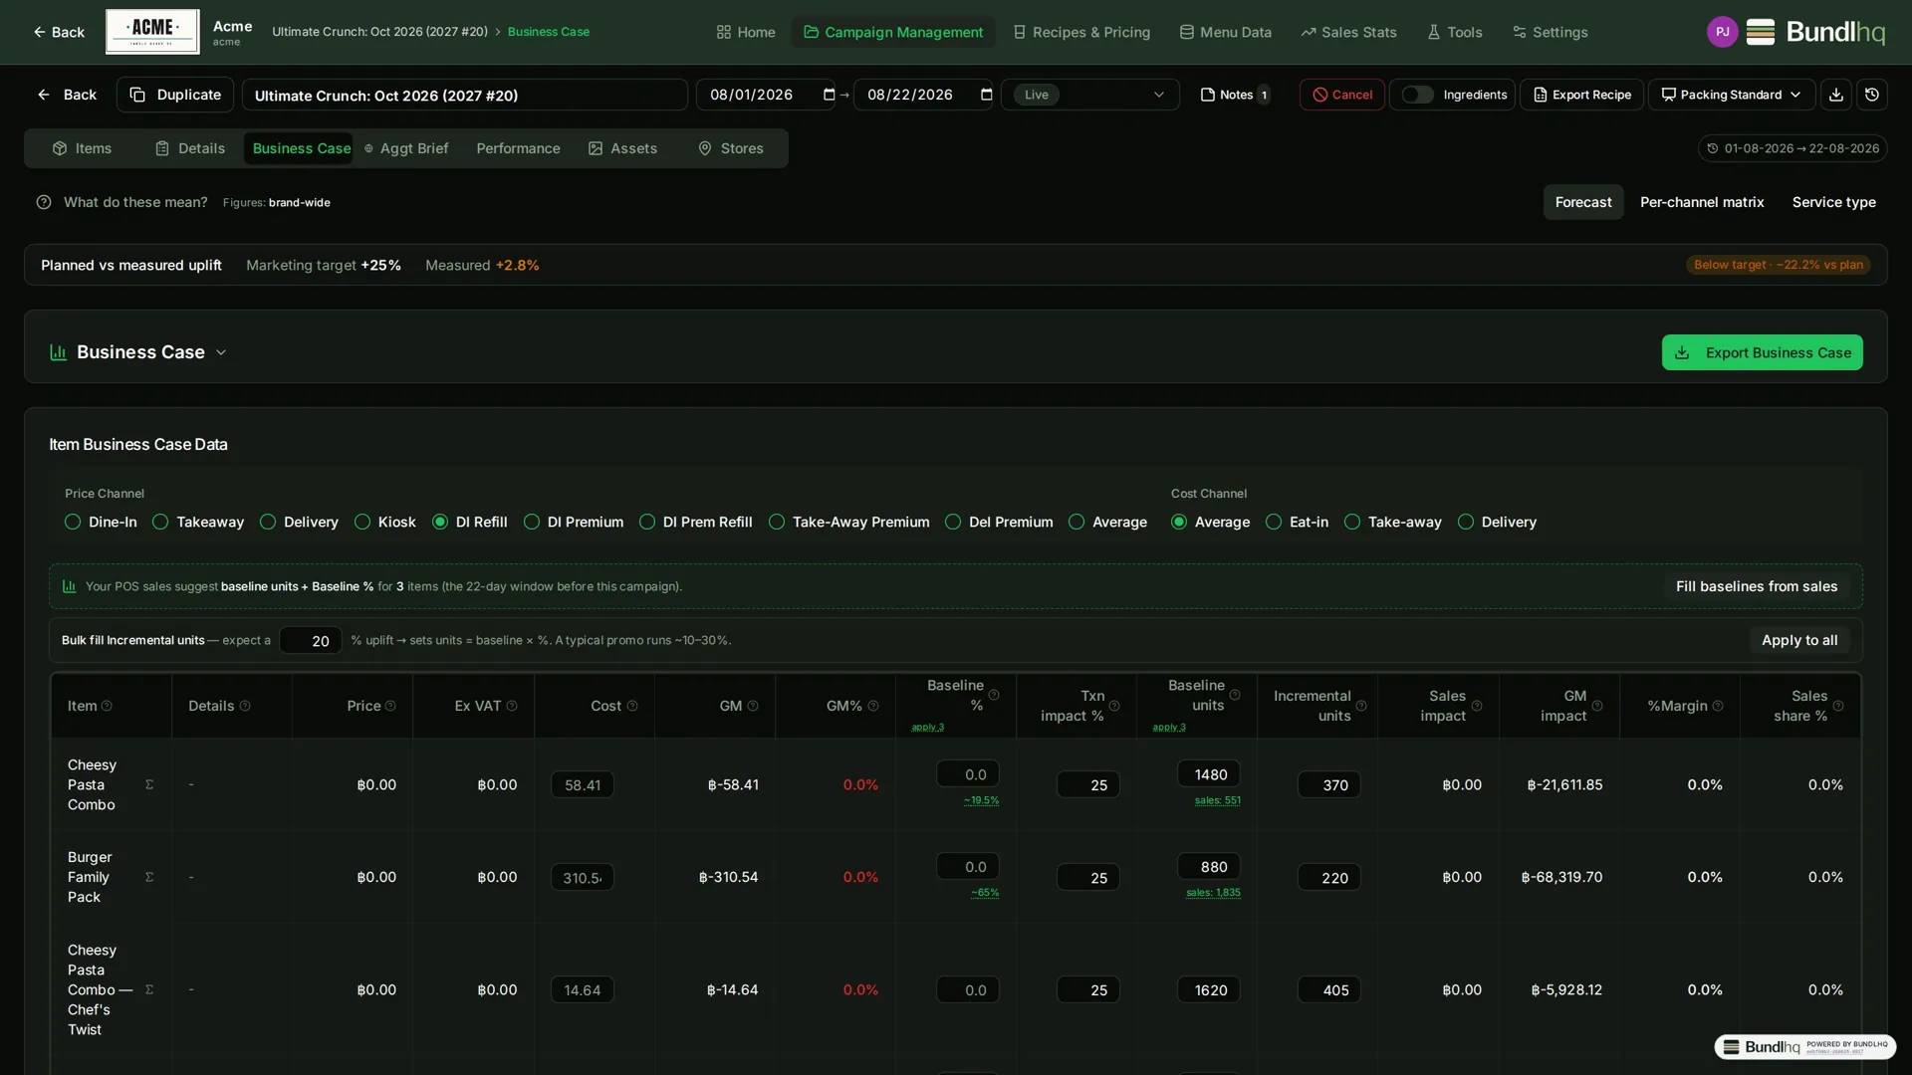Click the Bundlhq stacked logo icon
The height and width of the screenshot is (1075, 1912).
coord(1761,32)
